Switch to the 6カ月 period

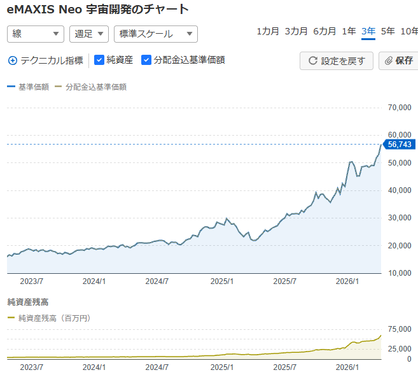(324, 31)
